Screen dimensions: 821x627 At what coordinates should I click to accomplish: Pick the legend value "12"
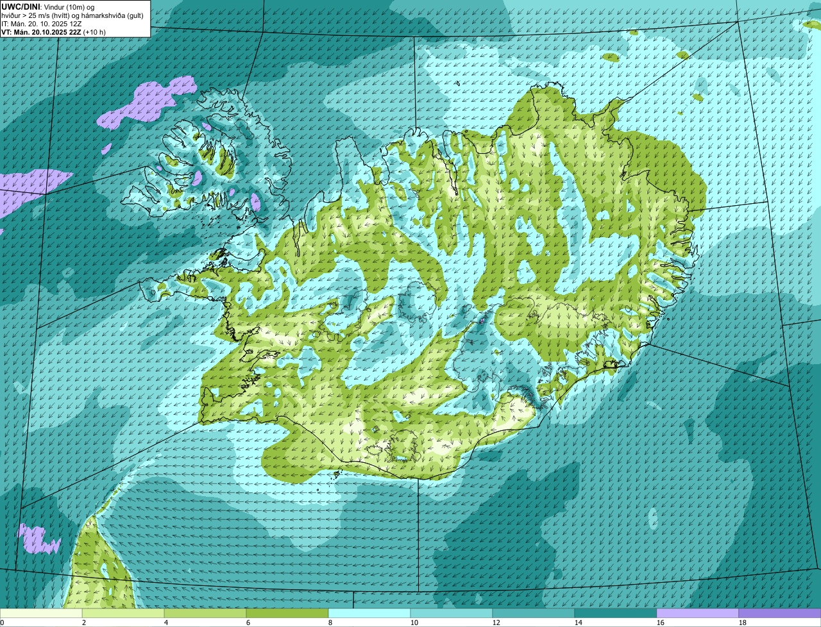[x=496, y=623]
